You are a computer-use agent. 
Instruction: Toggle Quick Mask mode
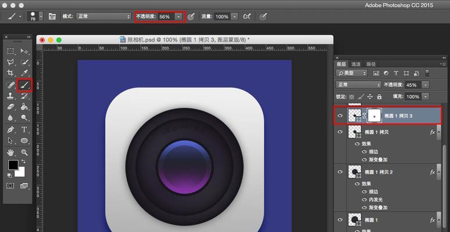[x=10, y=186]
